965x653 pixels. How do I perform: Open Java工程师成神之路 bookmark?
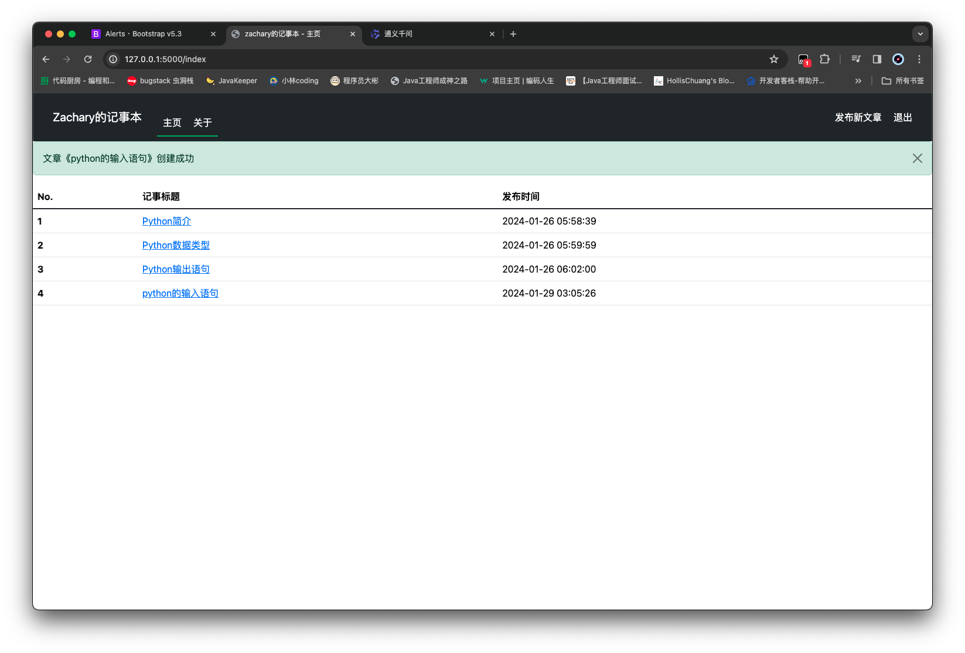point(429,81)
